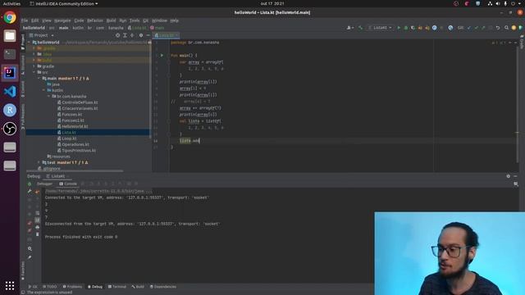525x295 pixels.
Task: Collapse the kotlin folder
Action: click(x=43, y=90)
